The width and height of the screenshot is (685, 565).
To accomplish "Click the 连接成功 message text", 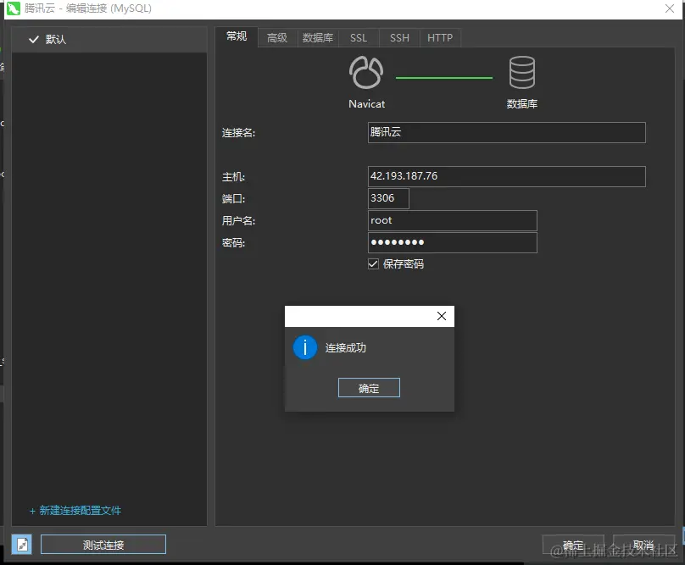I will (346, 348).
